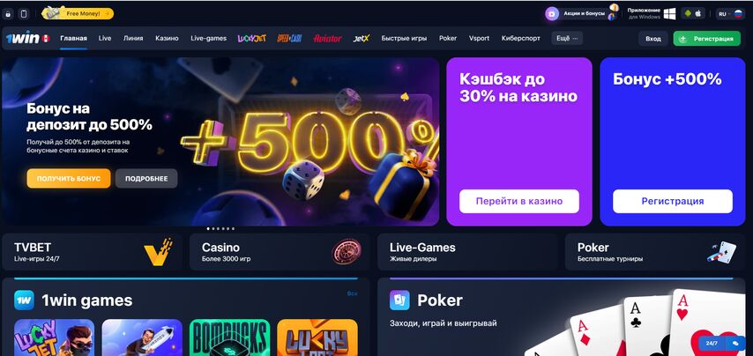Viewport: 753px width, 356px height.
Task: Open the JetX game logo in navigation
Action: (362, 39)
